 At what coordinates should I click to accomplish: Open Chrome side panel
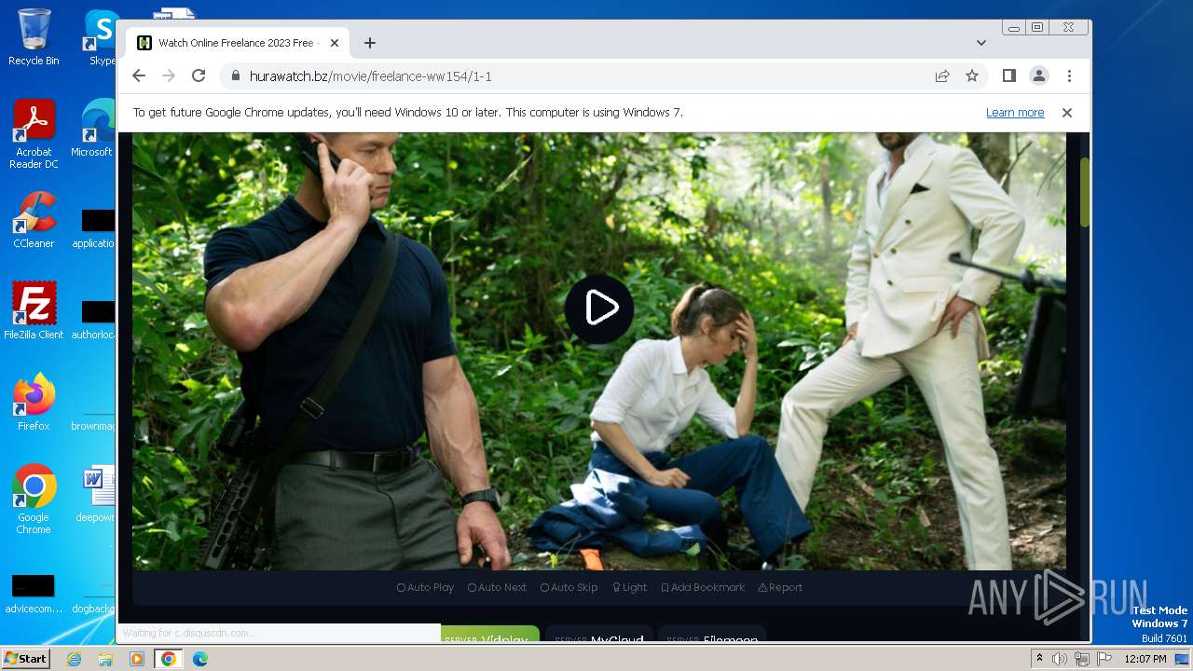[1009, 76]
